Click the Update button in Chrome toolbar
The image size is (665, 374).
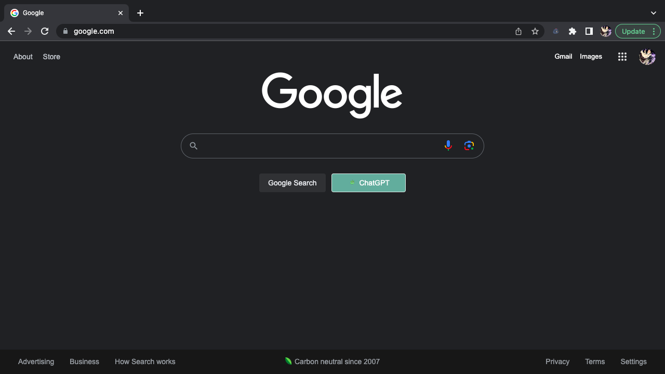pyautogui.click(x=633, y=31)
